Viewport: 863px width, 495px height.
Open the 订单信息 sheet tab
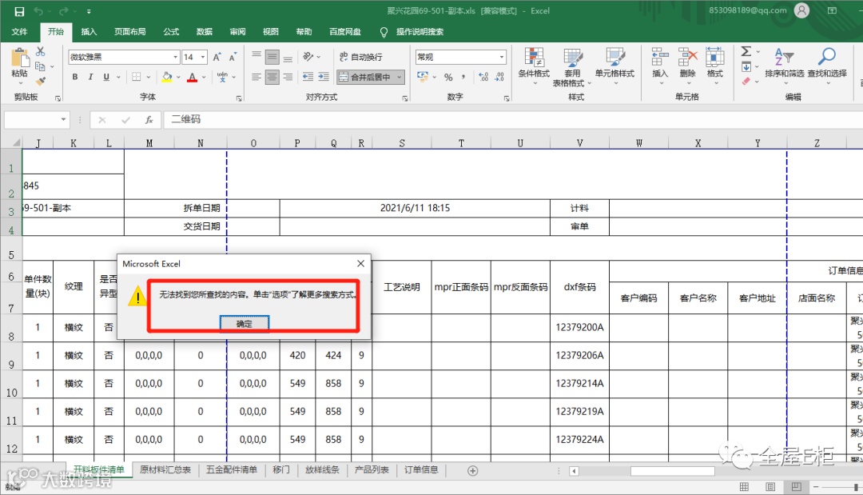[x=421, y=469]
